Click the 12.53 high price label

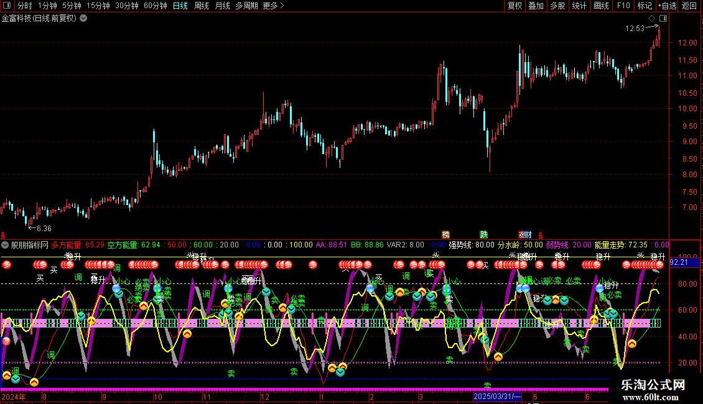coord(635,28)
